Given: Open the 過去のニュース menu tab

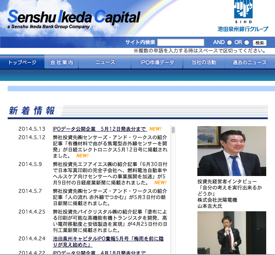Looking at the screenshot, I should (x=250, y=62).
